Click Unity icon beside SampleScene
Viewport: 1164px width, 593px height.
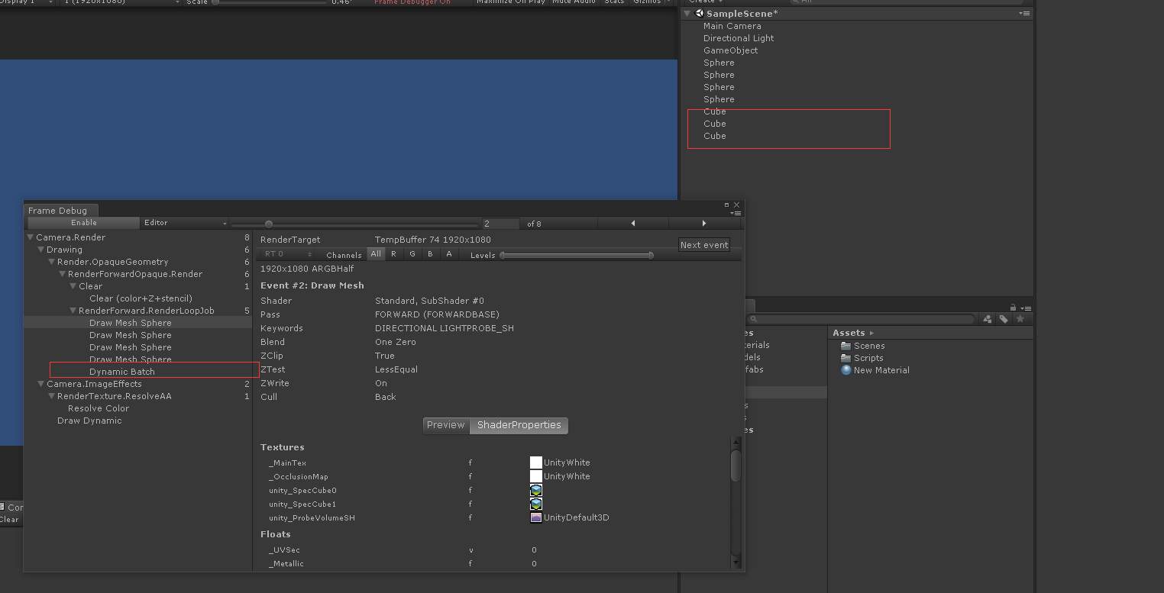pyautogui.click(x=700, y=13)
